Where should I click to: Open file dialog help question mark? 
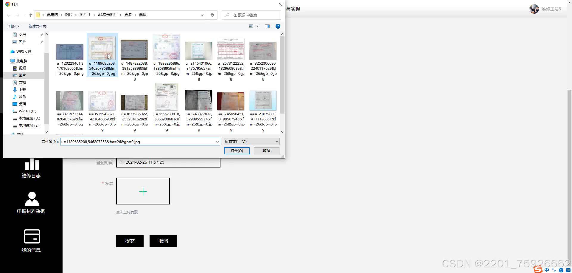coord(278,26)
